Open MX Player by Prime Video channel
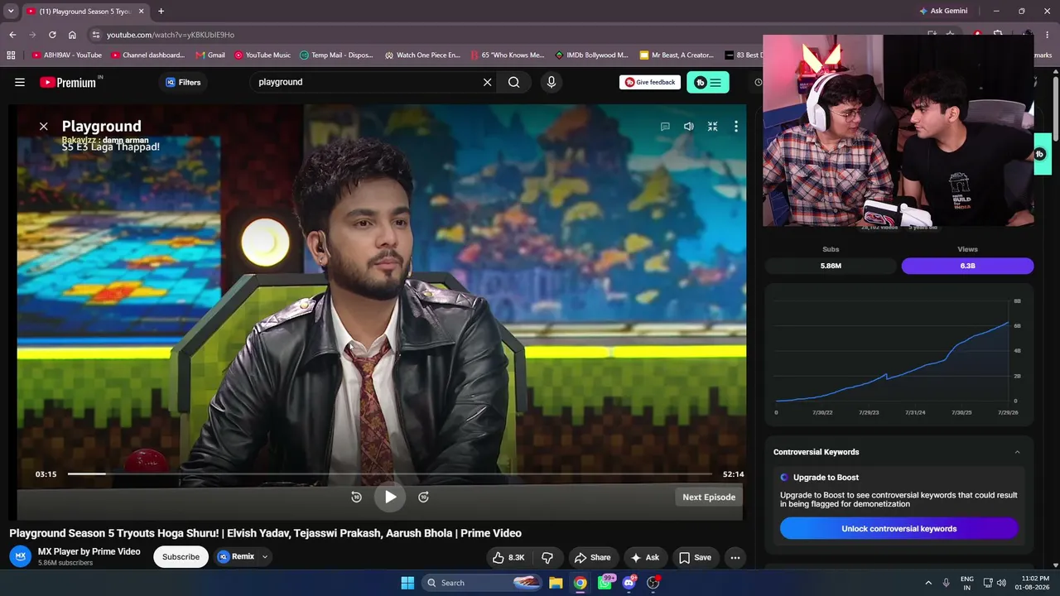 (89, 551)
